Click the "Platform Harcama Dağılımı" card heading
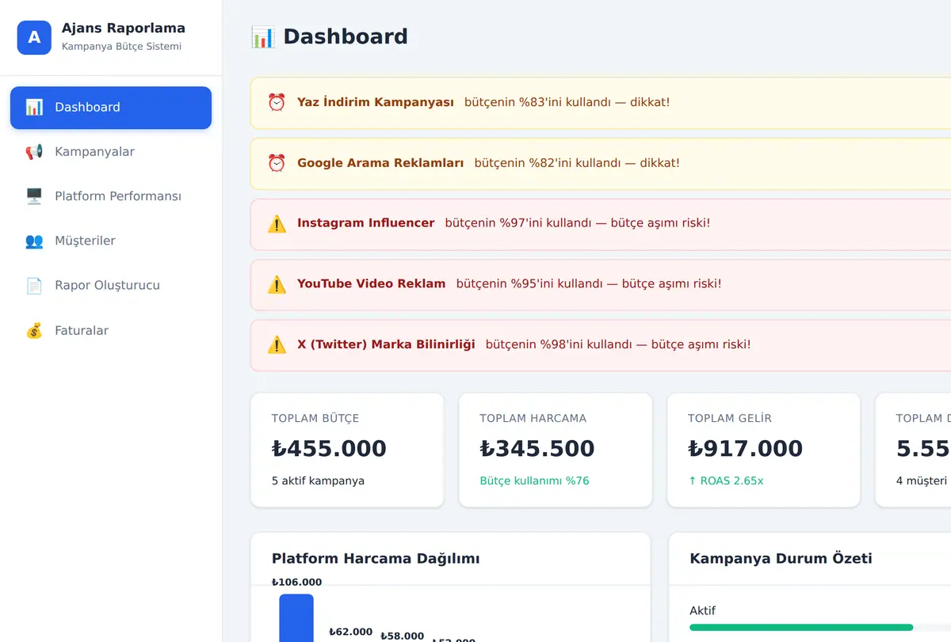 [376, 559]
